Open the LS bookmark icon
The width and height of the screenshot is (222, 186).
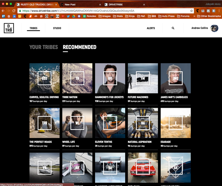coord(41,16)
